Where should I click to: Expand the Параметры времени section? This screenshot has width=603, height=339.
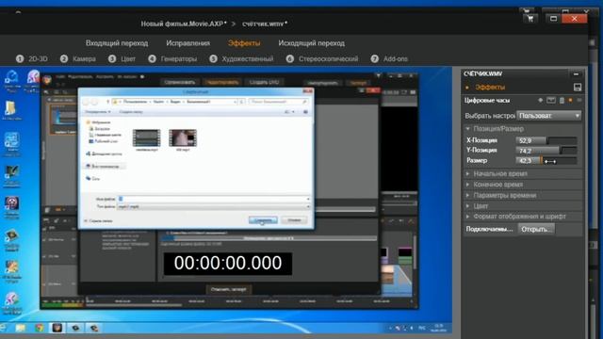click(468, 195)
